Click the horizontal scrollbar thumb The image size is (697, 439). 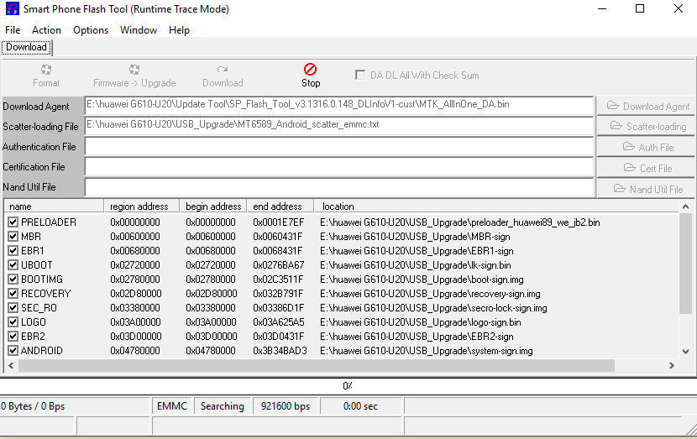[x=316, y=365]
